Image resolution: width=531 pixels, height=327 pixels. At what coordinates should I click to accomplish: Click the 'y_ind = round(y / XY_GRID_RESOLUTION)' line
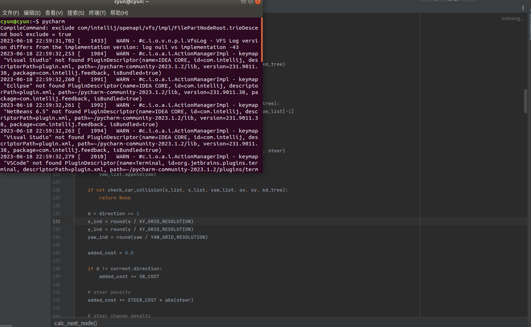[140, 229]
